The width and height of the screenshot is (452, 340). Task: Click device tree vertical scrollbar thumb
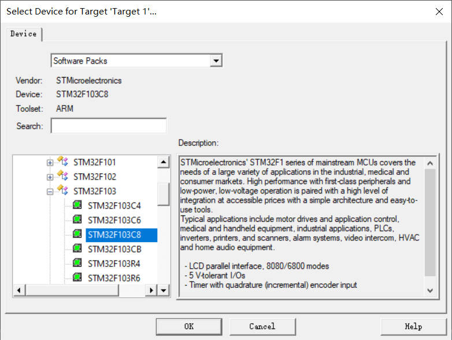pyautogui.click(x=164, y=195)
